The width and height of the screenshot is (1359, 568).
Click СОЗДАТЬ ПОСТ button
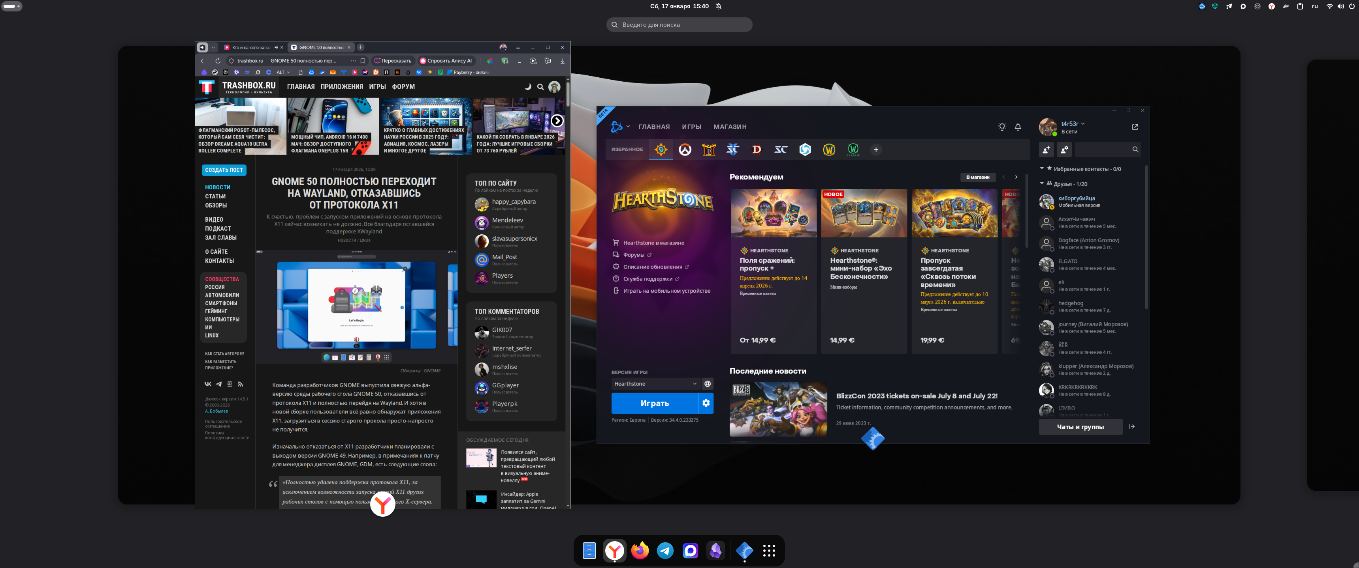click(224, 170)
